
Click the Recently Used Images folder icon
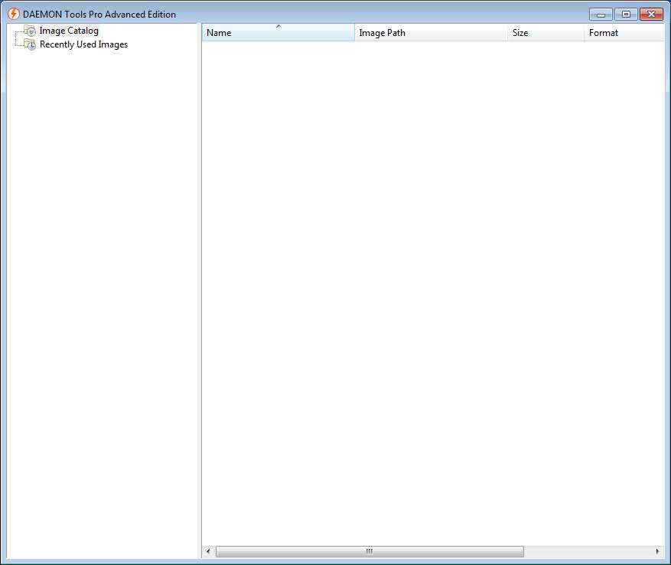30,44
